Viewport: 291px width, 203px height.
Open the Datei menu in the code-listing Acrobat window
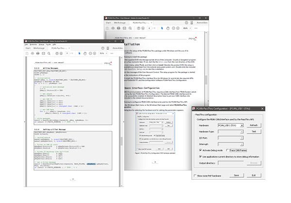click(x=26, y=45)
